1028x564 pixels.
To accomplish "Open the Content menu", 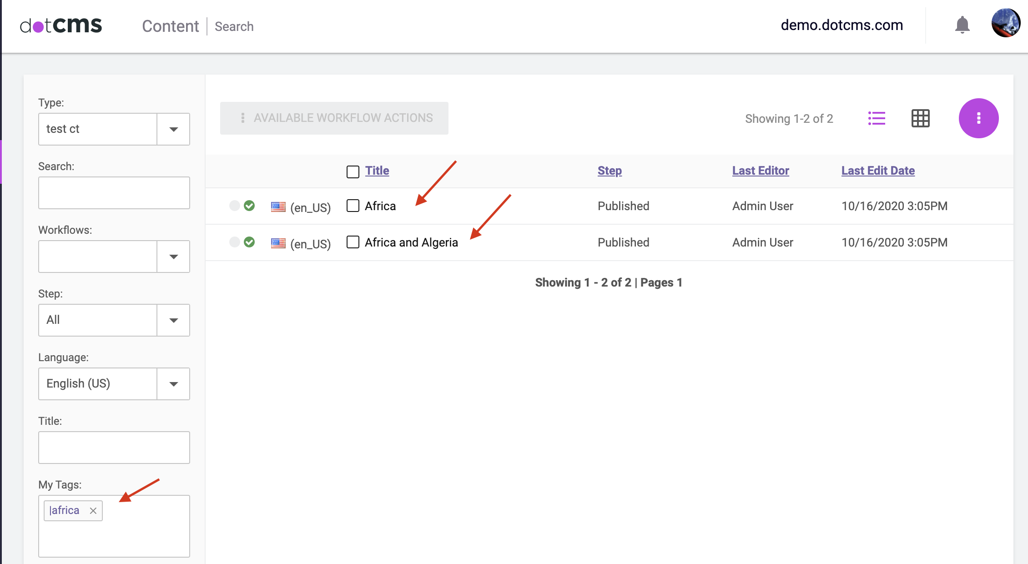I will pyautogui.click(x=170, y=26).
